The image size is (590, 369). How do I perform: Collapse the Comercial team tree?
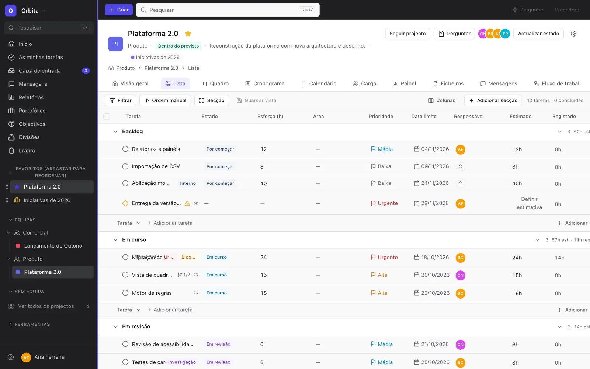[x=8, y=233]
